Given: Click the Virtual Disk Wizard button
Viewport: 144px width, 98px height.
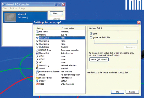Looking at the screenshot, I should [x=99, y=60].
